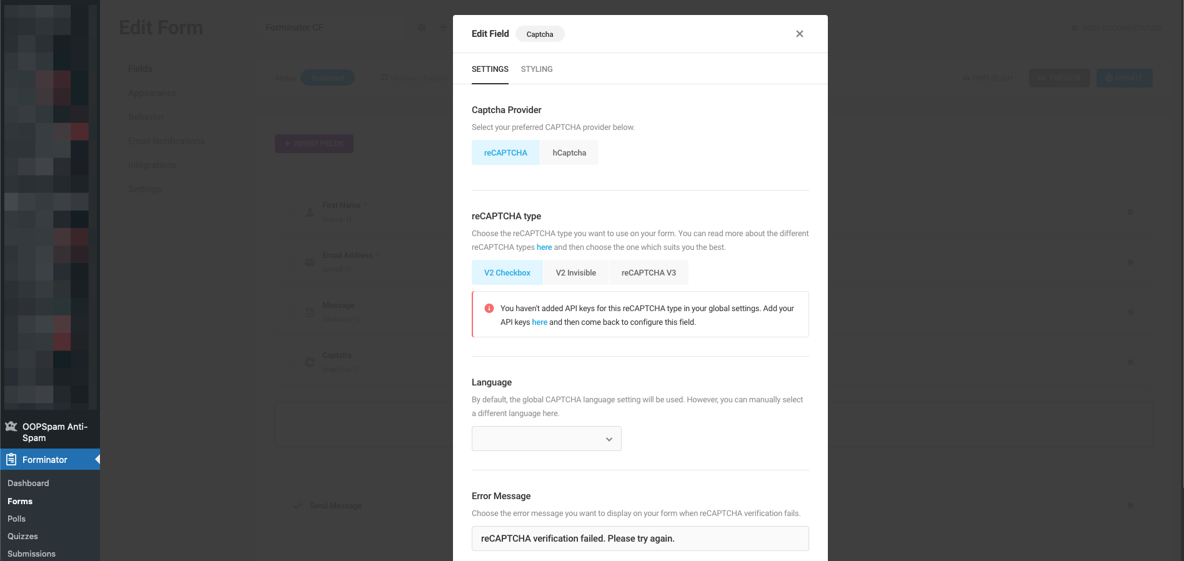
Task: Open the Polls submenu item
Action: pos(16,519)
